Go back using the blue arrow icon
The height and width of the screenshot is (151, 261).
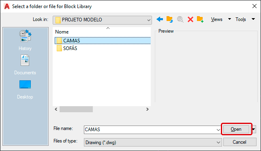pyautogui.click(x=160, y=19)
